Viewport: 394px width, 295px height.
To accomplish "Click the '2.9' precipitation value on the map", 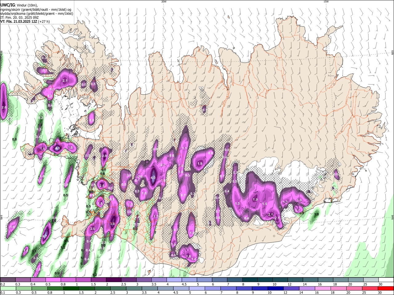I will point(104,156).
